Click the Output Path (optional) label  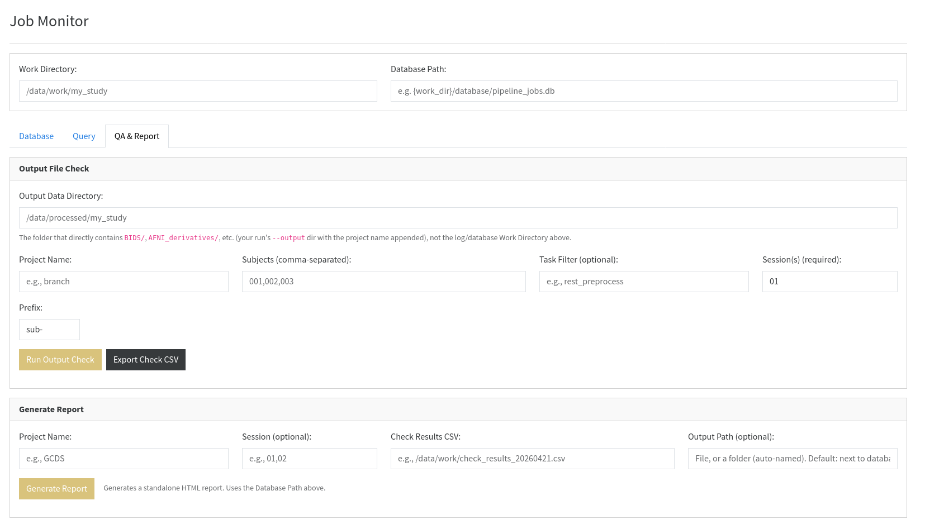(x=731, y=437)
